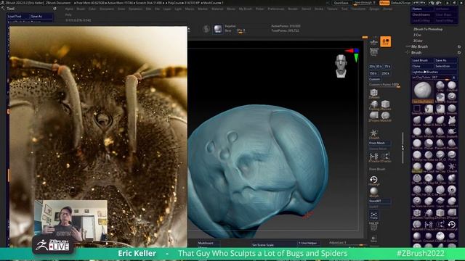This screenshot has width=465, height=261.
Task: Select the Flatten brush icon
Action: [x=440, y=132]
